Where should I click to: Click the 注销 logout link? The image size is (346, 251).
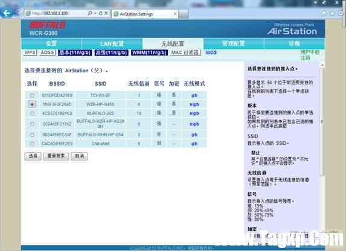(x=305, y=58)
